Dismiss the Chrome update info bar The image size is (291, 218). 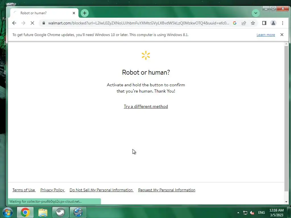coord(282,35)
